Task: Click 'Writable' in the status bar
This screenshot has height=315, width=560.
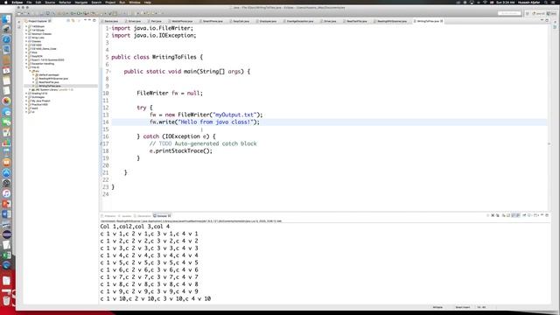Action: pyautogui.click(x=437, y=307)
